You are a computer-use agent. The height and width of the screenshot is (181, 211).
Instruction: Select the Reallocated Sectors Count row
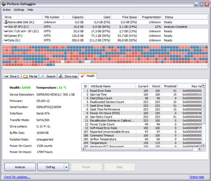(x=142, y=102)
